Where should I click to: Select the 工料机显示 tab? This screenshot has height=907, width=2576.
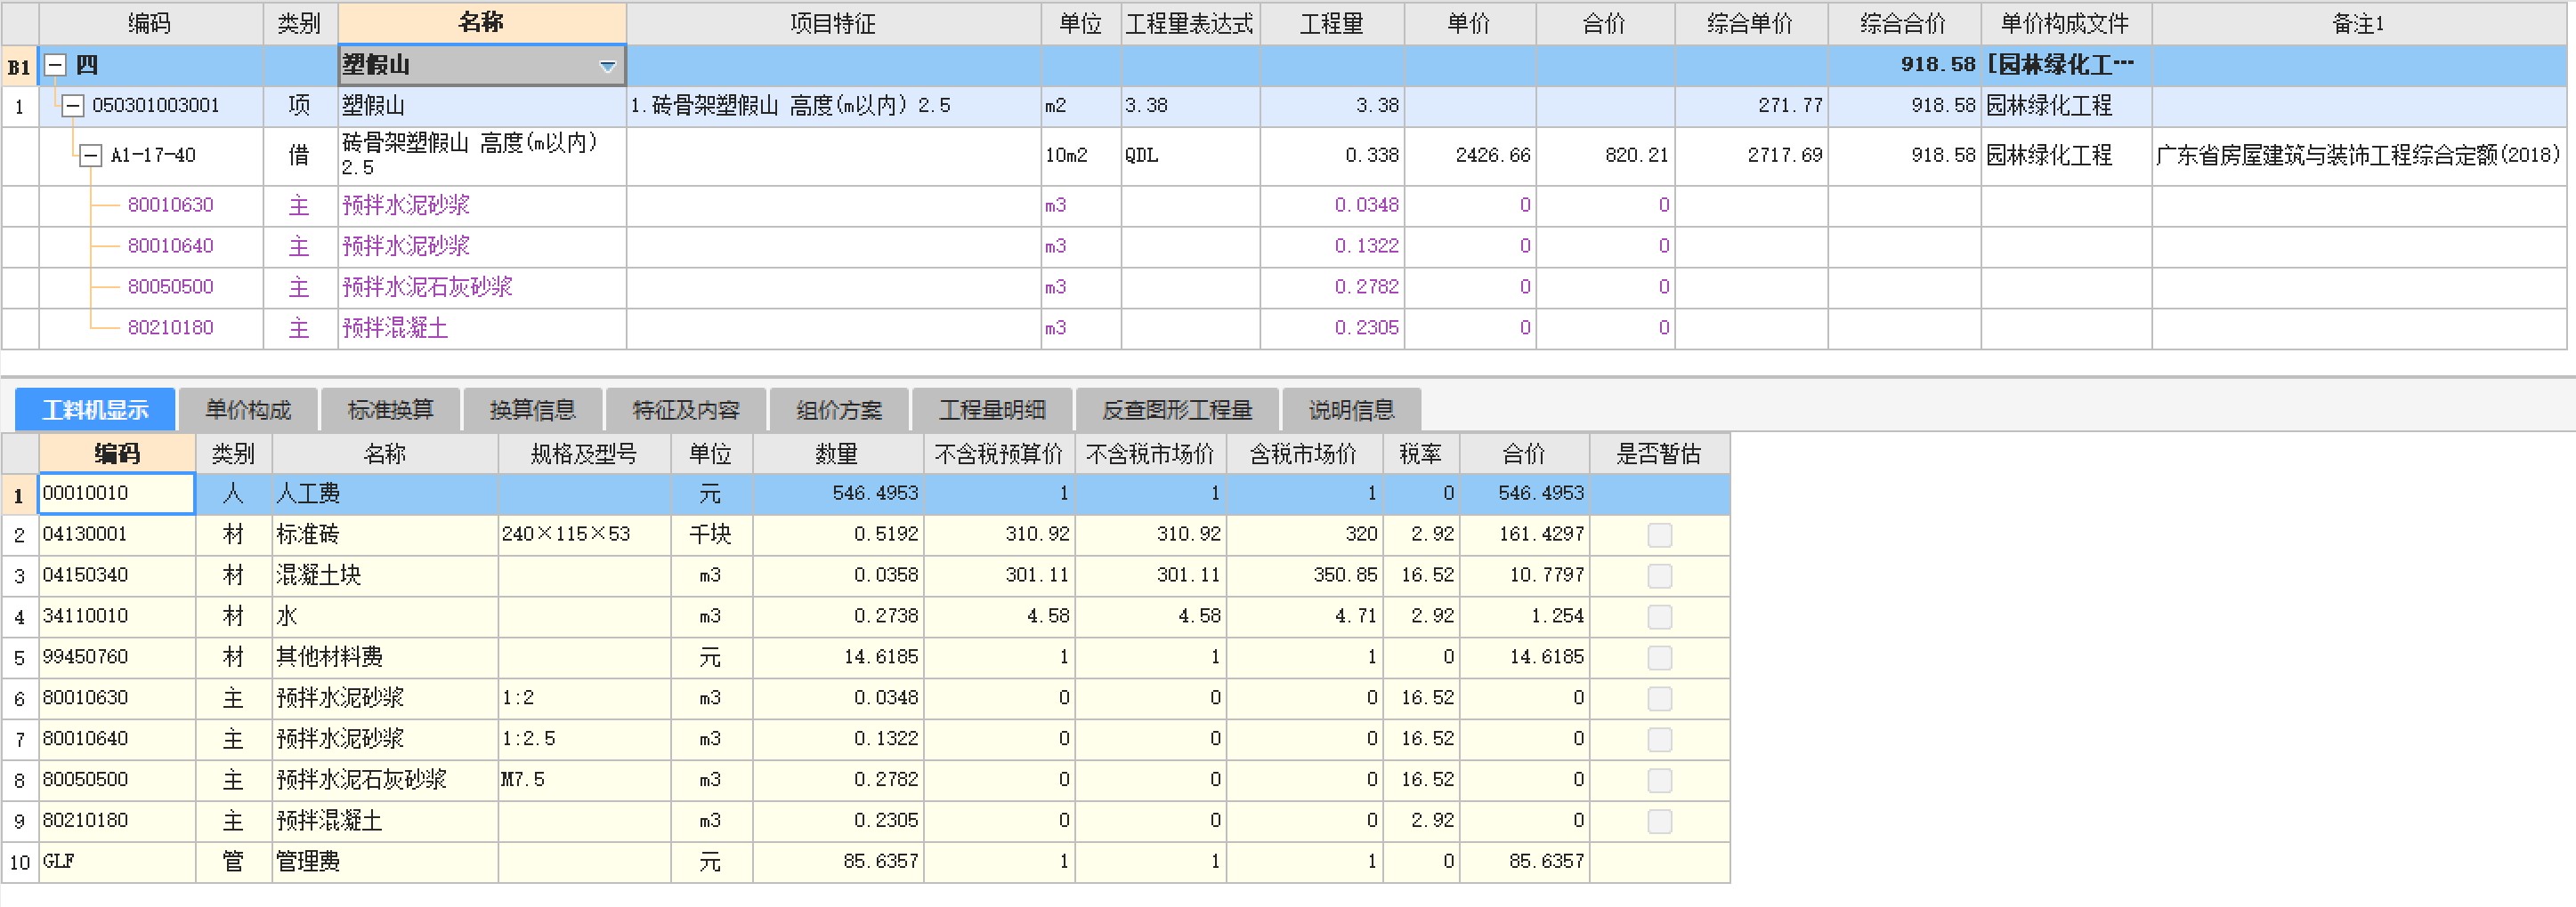click(95, 410)
